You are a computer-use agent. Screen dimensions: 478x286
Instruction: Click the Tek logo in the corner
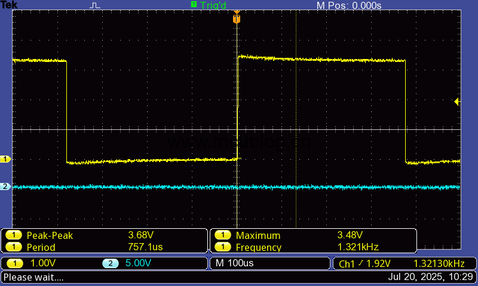(x=10, y=5)
